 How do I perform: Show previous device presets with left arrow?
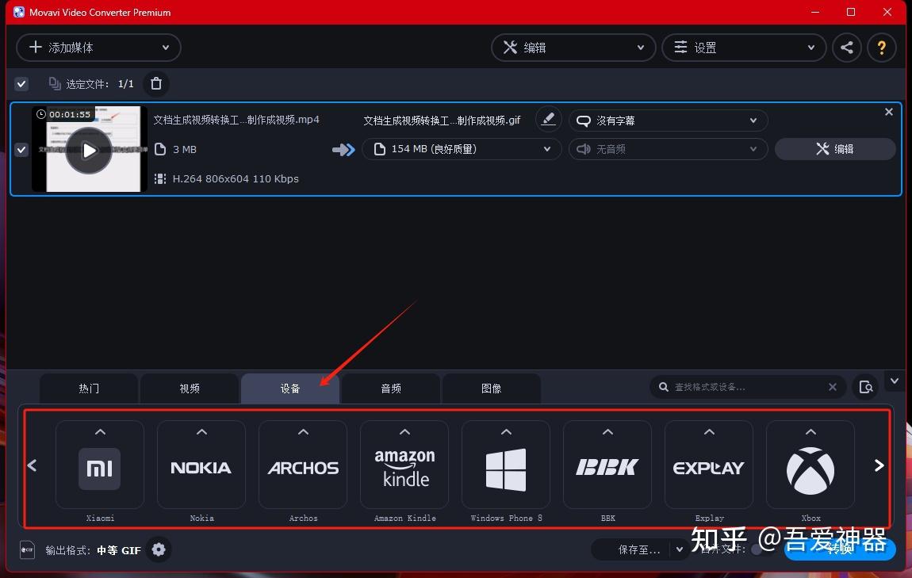click(32, 465)
